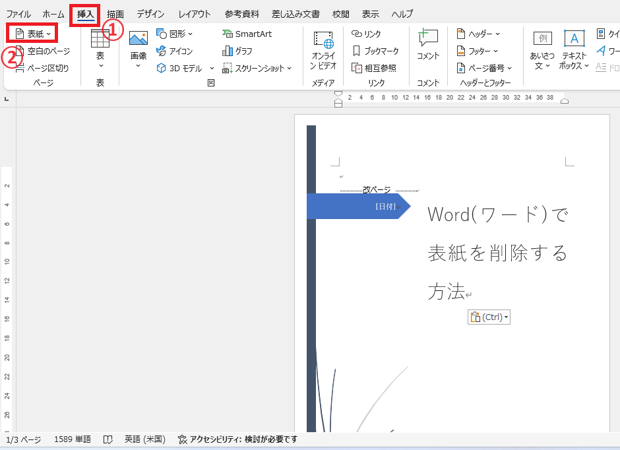Open the ヘルプ tab
Screen dimensions: 620x450
pos(402,15)
